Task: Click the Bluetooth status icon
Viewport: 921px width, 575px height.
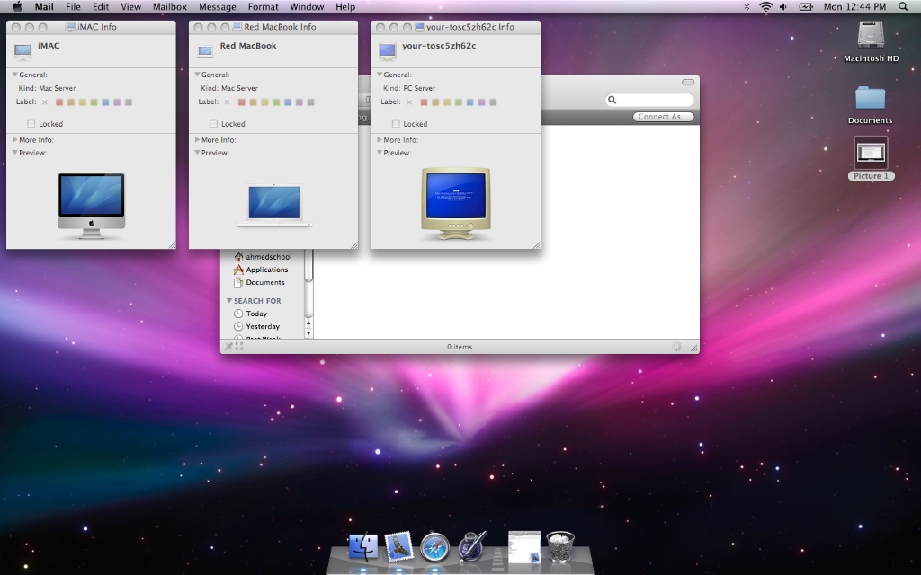Action: coord(747,6)
